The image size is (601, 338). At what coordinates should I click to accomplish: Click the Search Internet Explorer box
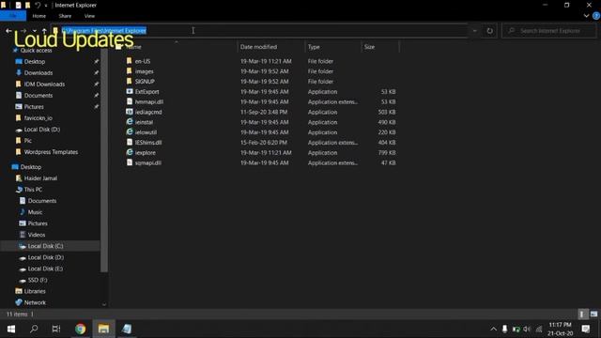[548, 31]
